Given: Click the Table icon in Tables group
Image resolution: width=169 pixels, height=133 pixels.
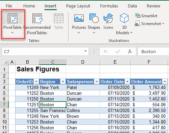Looking at the screenshot, I should [59, 18].
